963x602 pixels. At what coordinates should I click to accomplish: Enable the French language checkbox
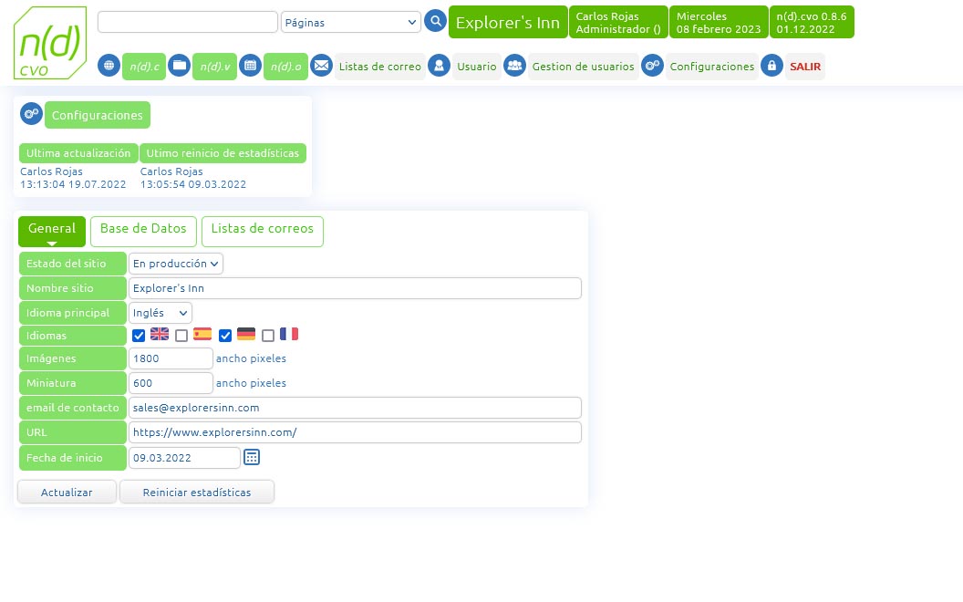(x=268, y=336)
